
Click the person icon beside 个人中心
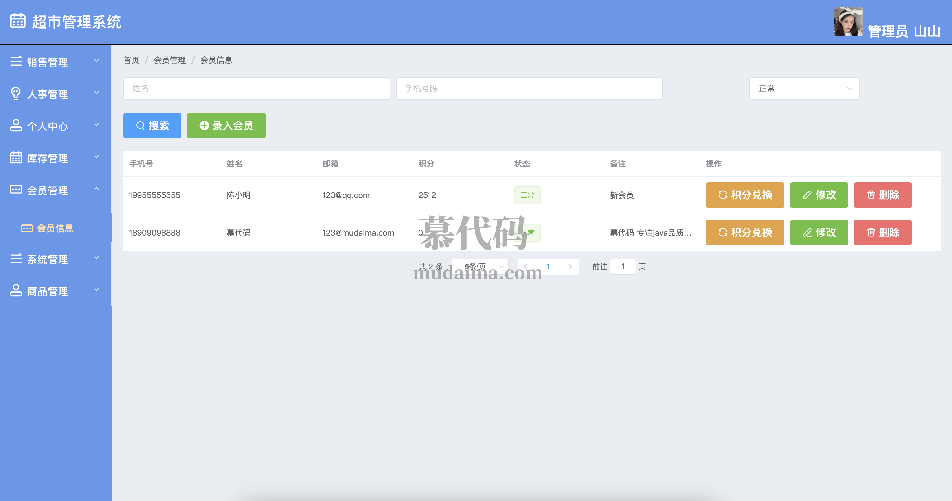pyautogui.click(x=15, y=125)
